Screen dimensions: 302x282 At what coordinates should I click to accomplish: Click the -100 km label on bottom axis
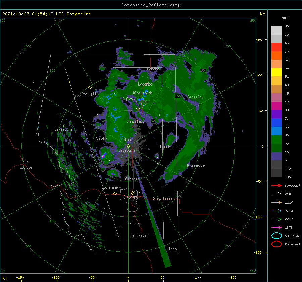[55, 277]
